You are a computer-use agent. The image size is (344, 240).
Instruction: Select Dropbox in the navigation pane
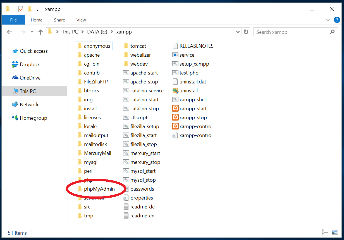tap(26, 64)
